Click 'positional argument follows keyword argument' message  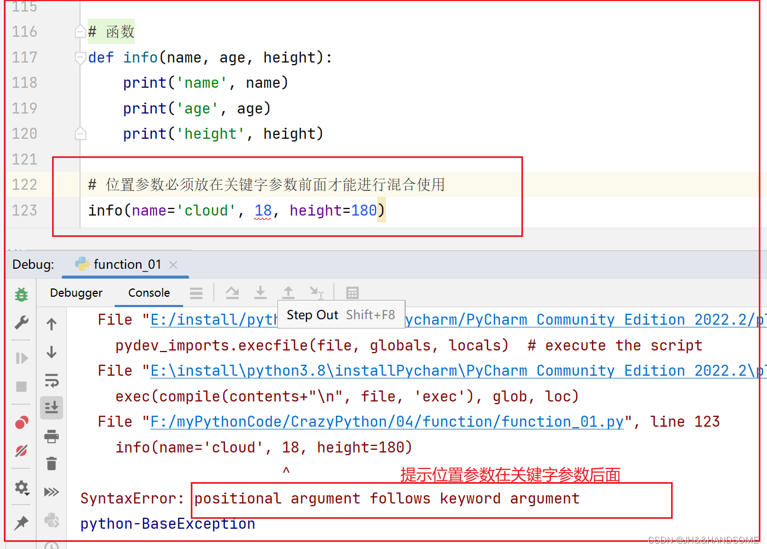(387, 499)
